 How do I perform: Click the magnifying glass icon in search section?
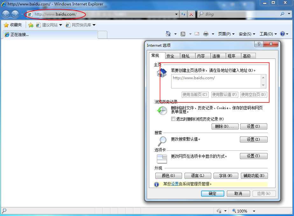pos(162,141)
